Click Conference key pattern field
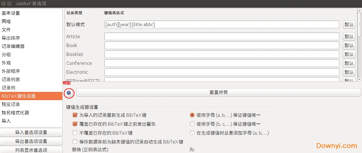The height and width of the screenshot is (153, 362). pyautogui.click(x=222, y=63)
